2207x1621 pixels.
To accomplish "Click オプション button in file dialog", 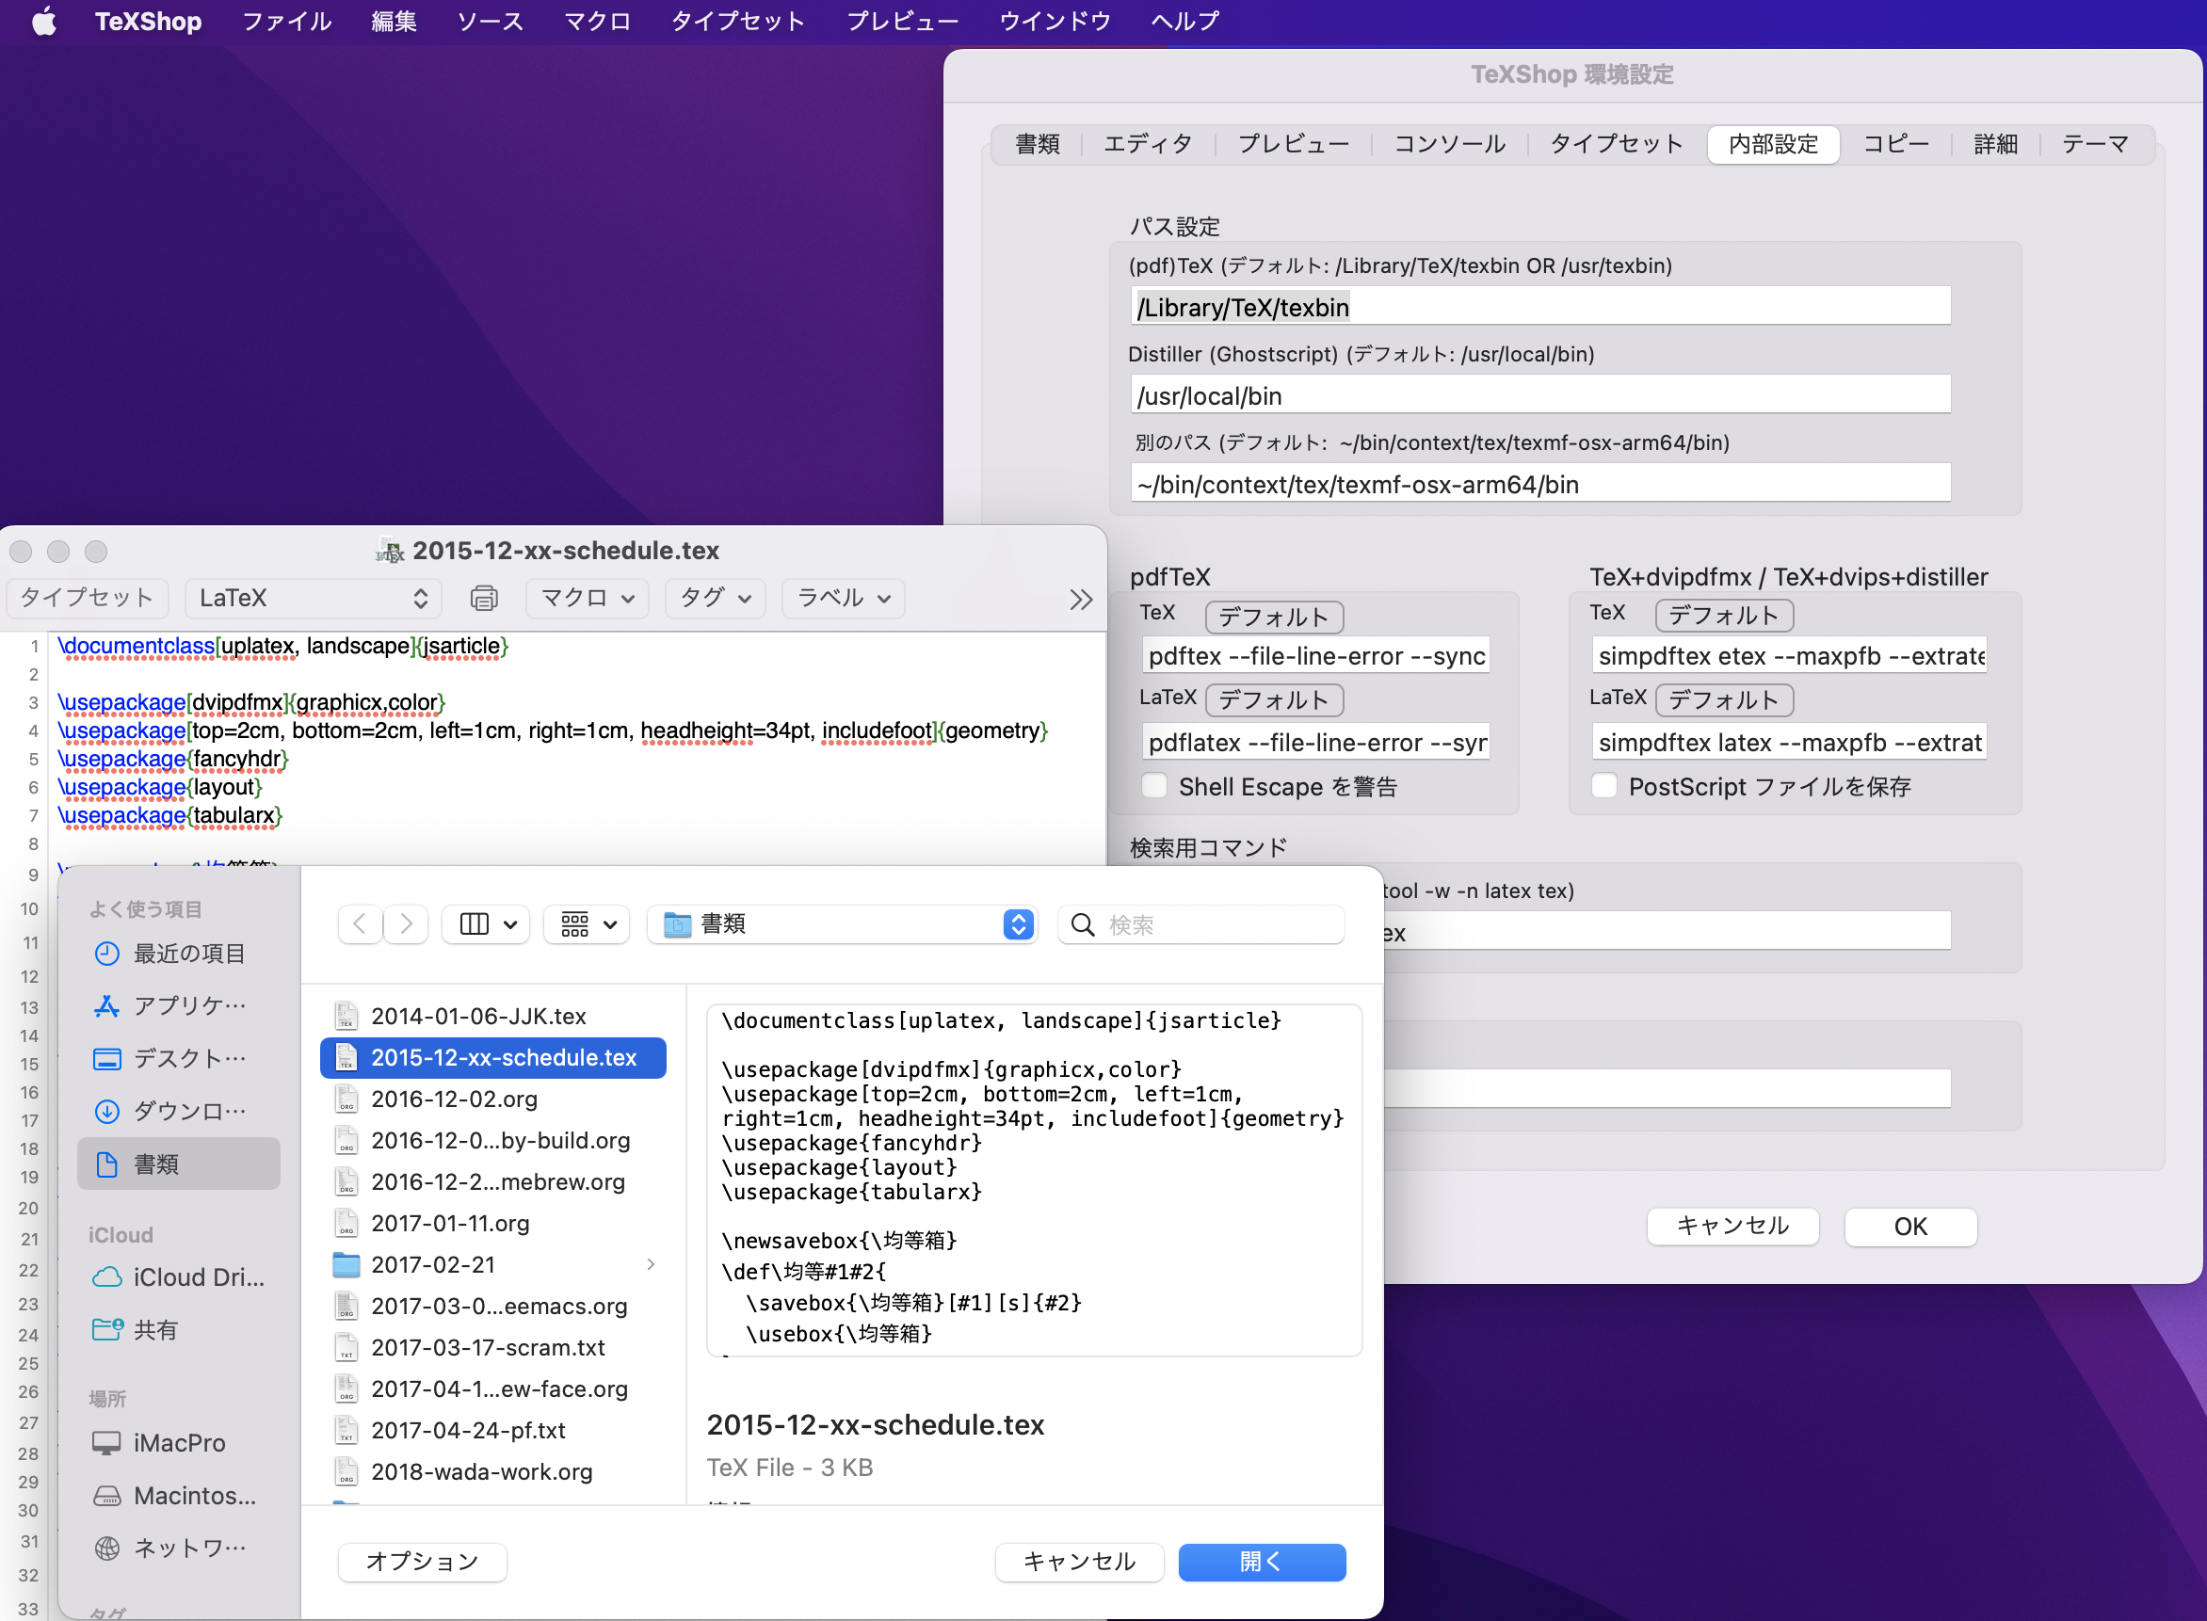I will click(422, 1561).
